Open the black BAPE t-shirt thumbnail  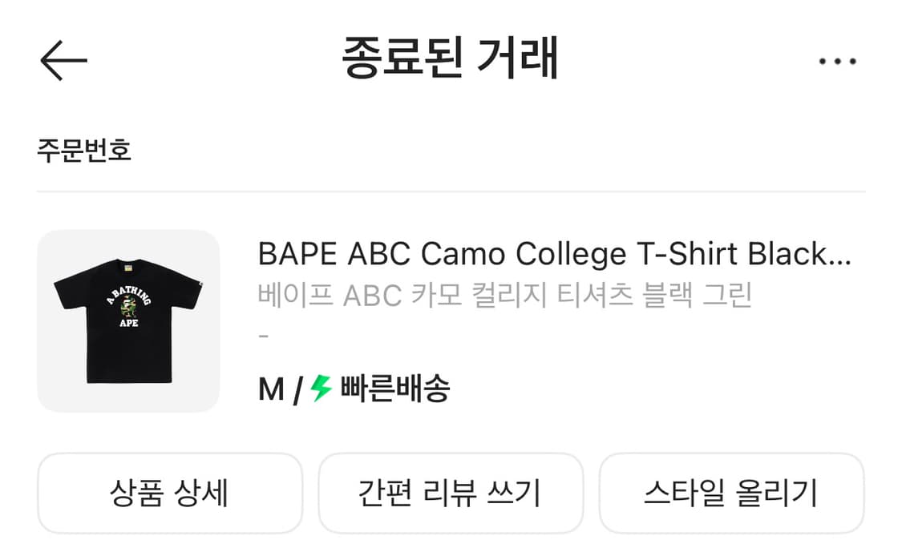(x=128, y=321)
